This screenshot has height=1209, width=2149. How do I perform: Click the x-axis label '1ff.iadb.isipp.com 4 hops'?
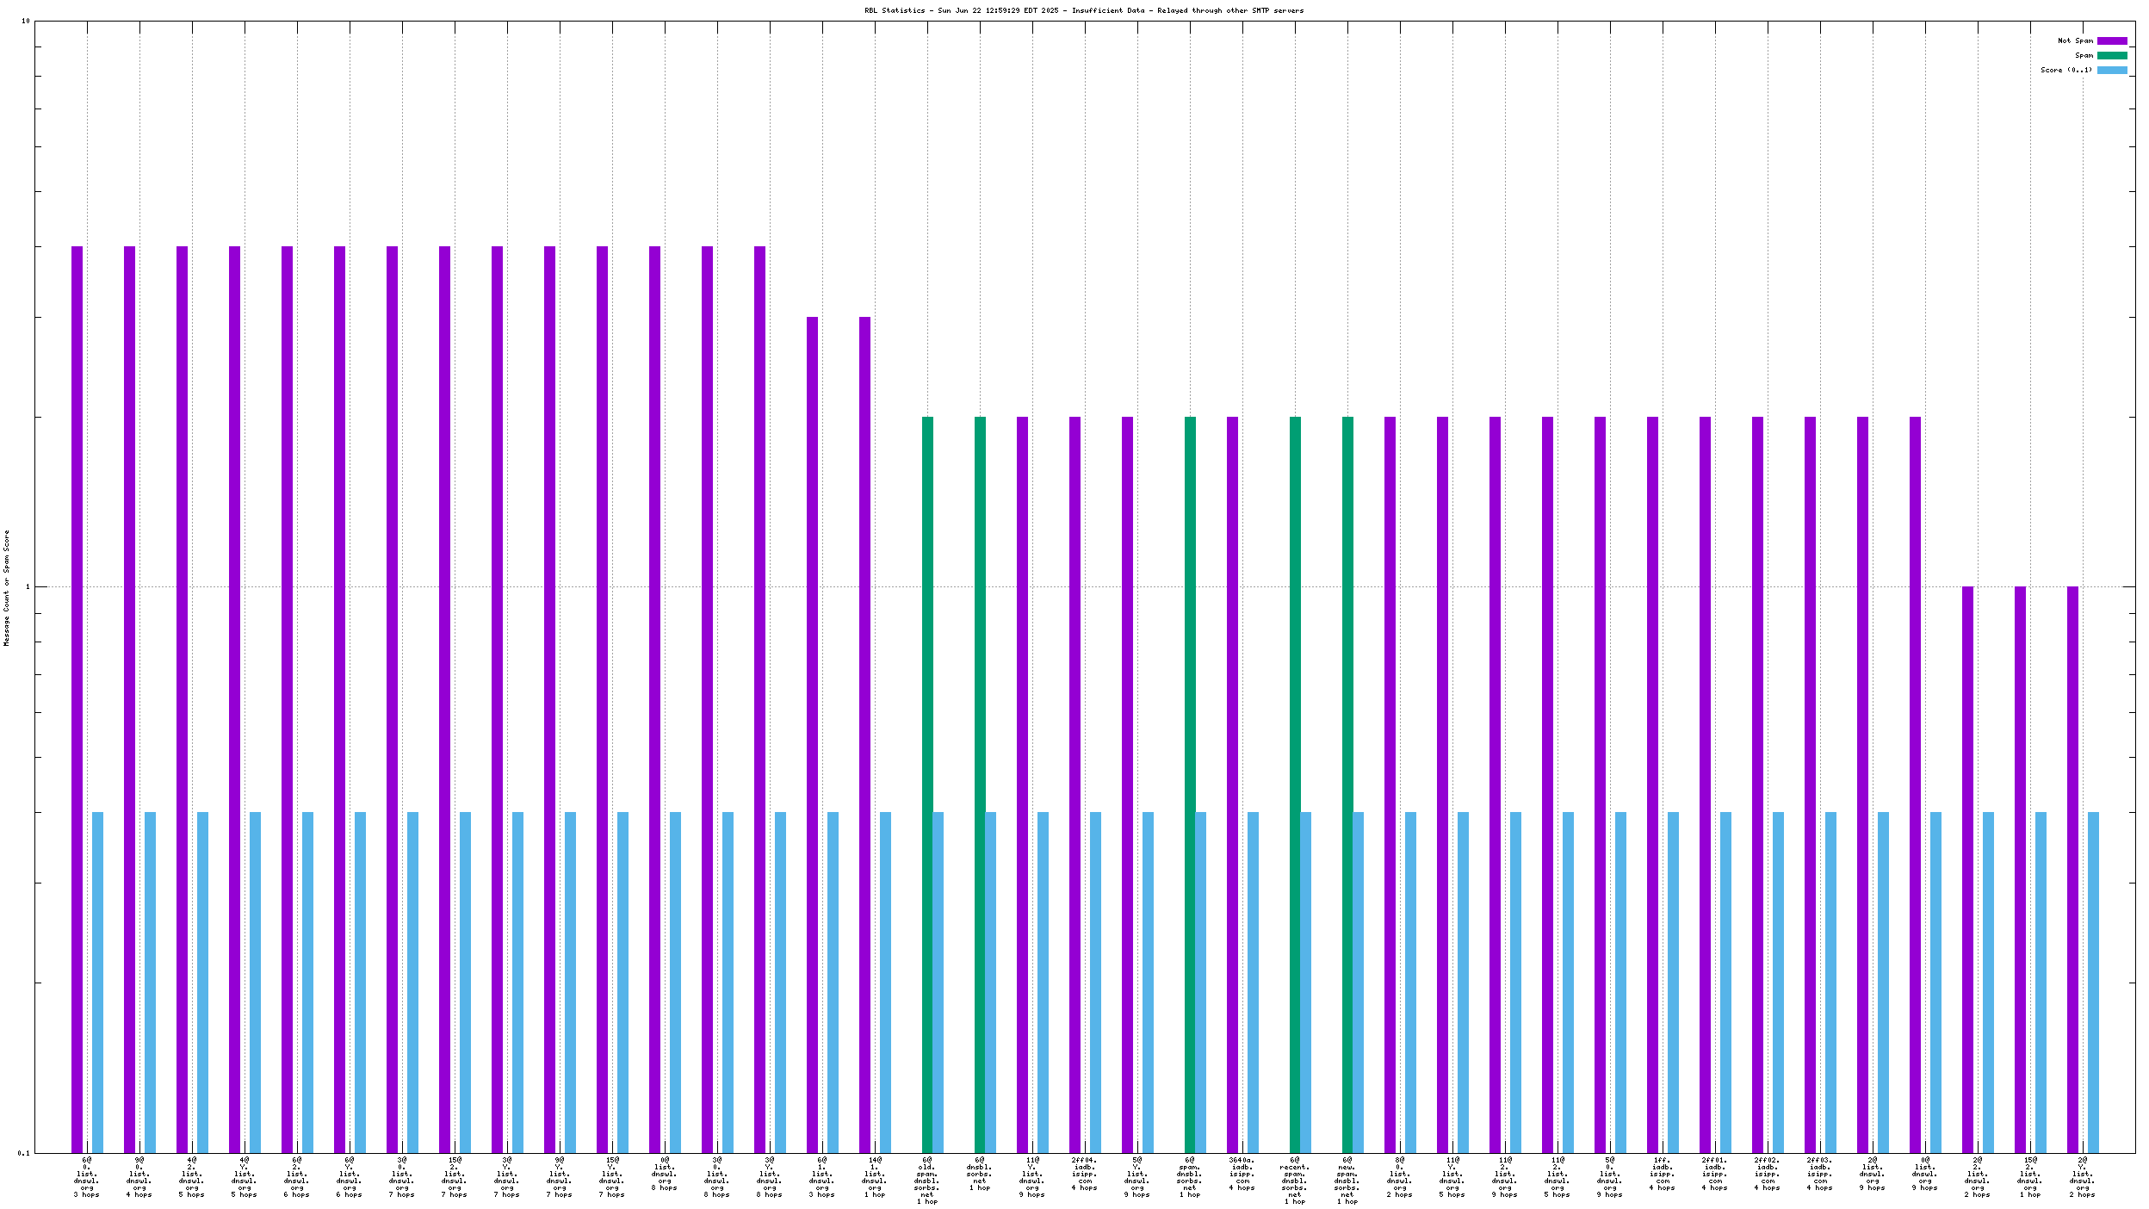(x=1662, y=1174)
